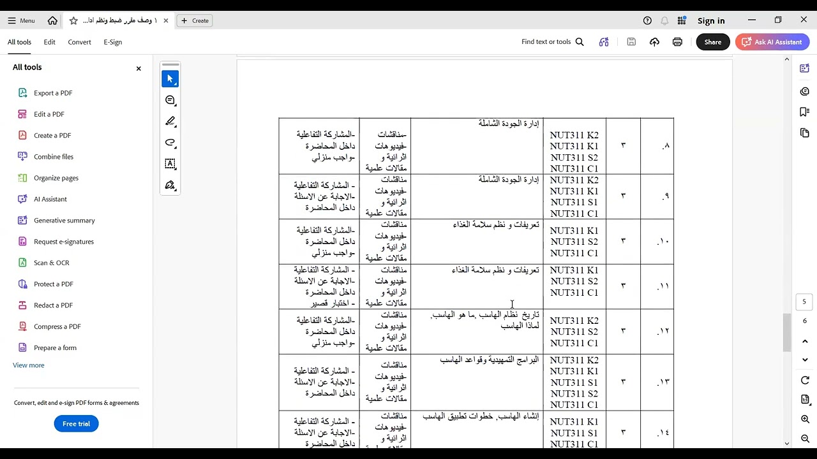Screen dimensions: 817x459
Task: Open the right rail AI assistant panel icon
Action: [x=804, y=68]
